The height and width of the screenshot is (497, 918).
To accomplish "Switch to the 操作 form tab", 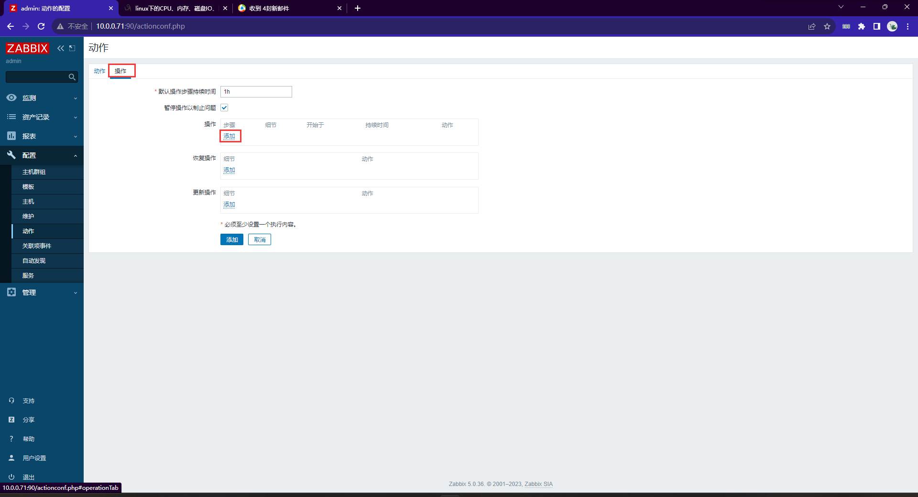I will (120, 71).
